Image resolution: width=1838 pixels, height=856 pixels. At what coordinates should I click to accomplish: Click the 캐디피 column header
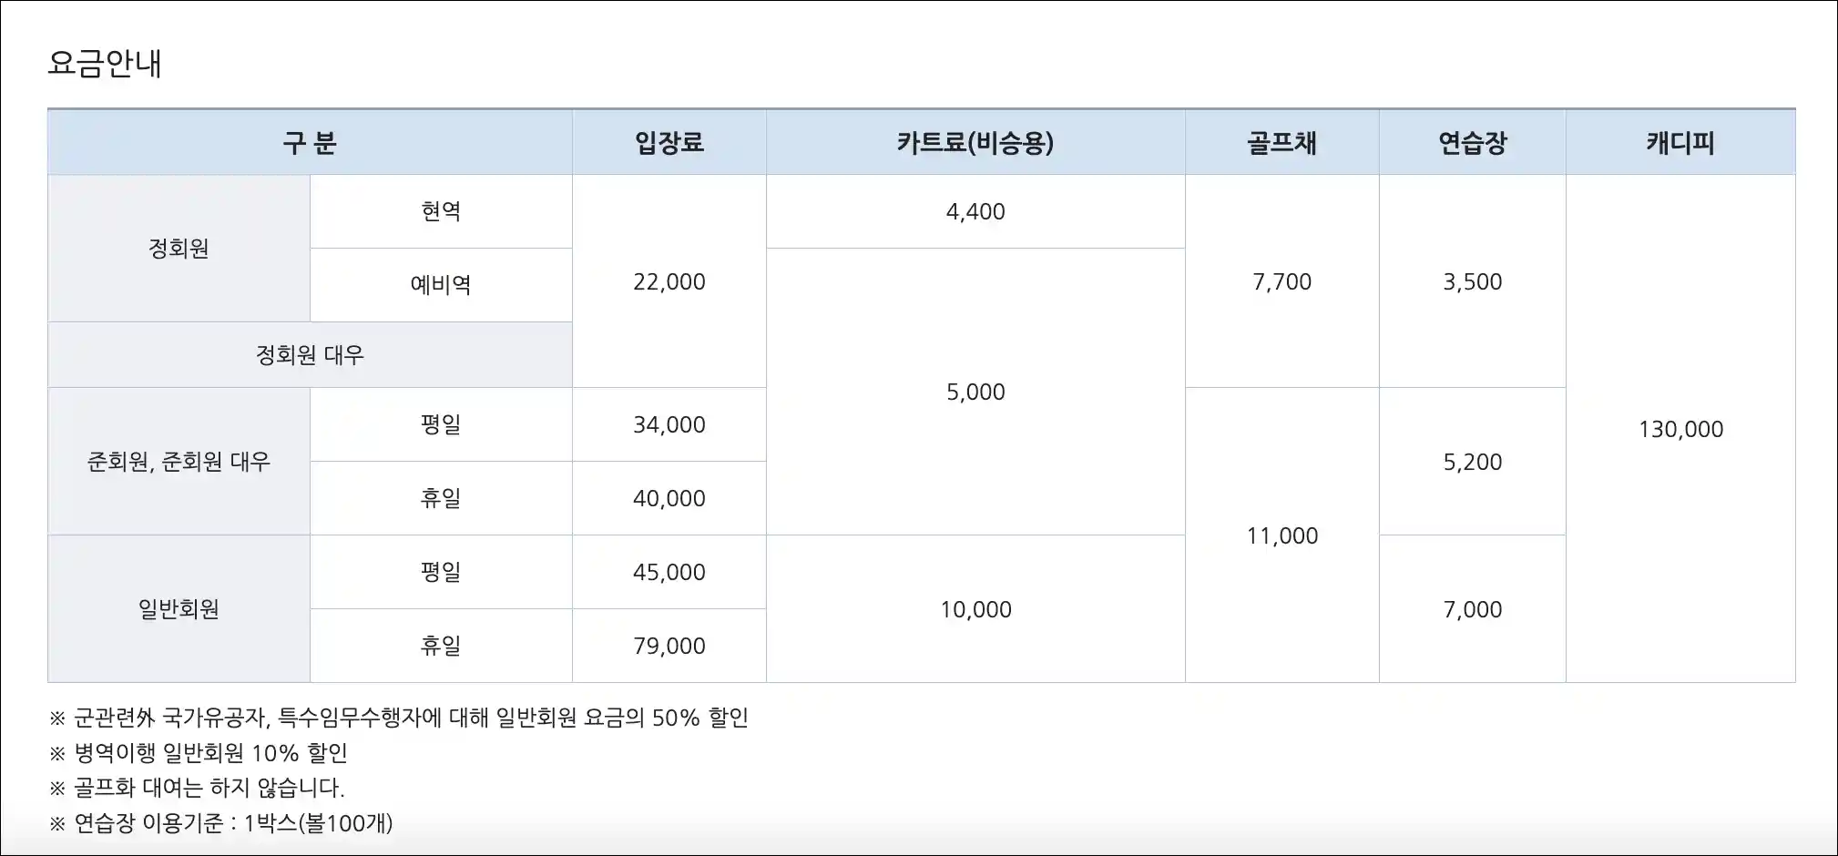tap(1680, 143)
